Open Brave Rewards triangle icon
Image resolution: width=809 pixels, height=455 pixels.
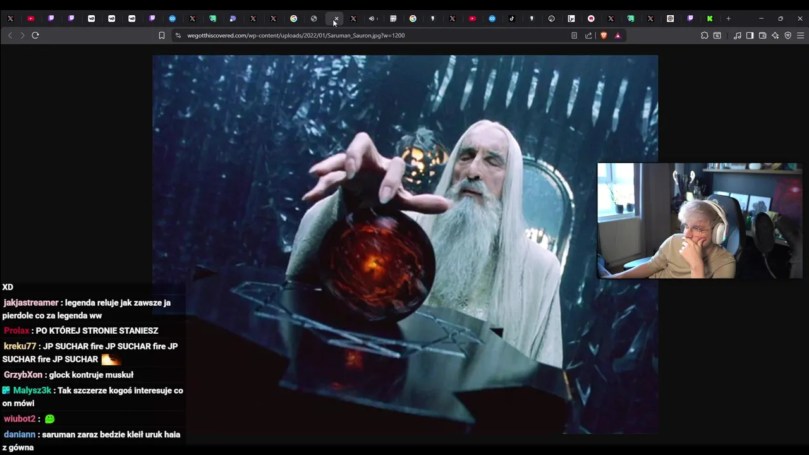(x=618, y=35)
